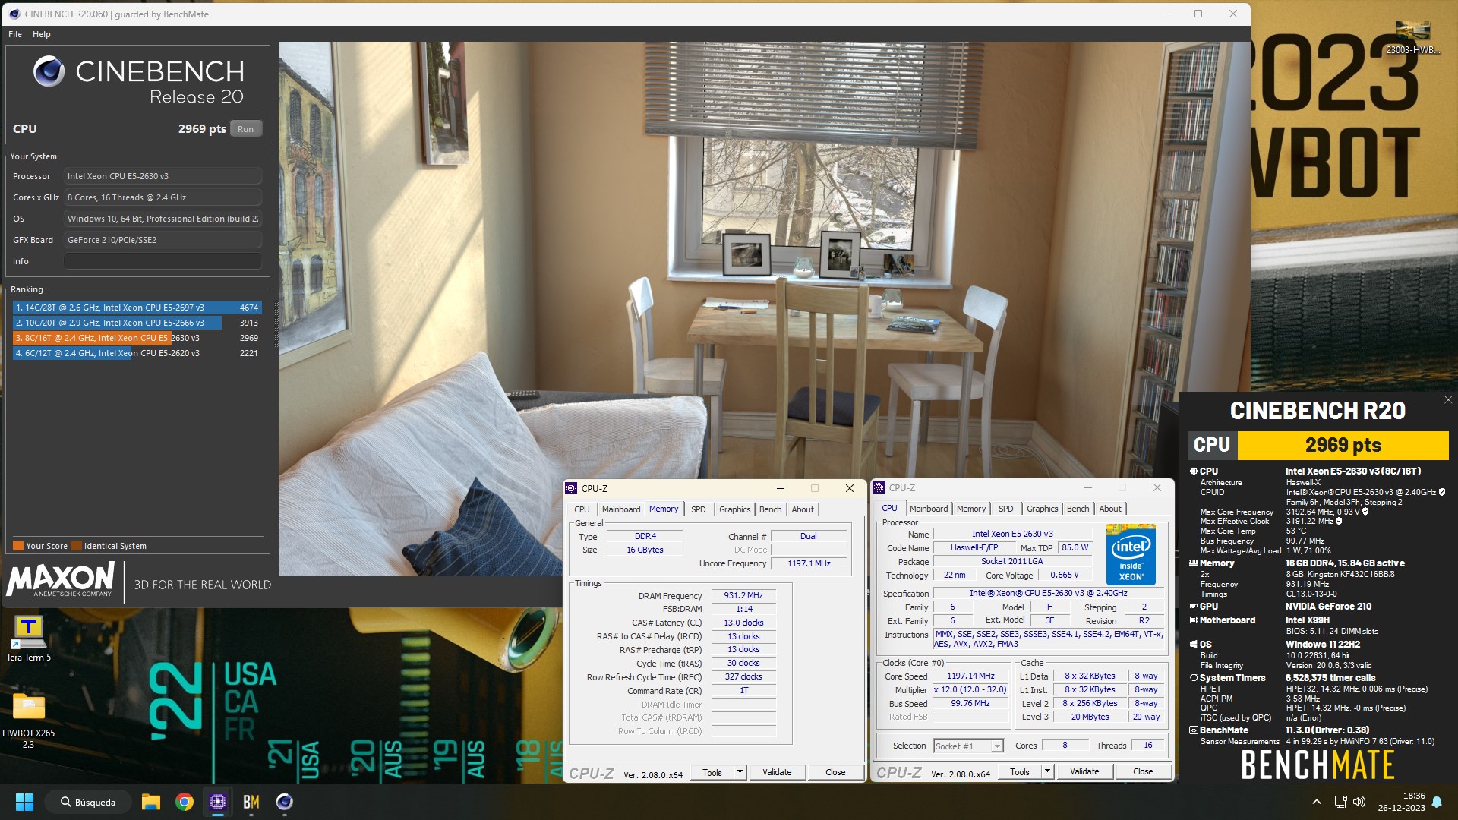This screenshot has width=1458, height=820.
Task: Click the Identical System legend swatch
Action: click(76, 546)
